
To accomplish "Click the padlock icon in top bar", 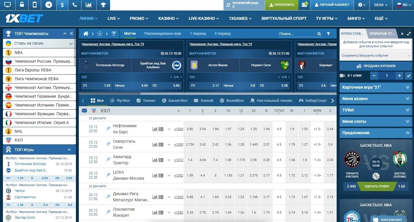I will [22, 5].
